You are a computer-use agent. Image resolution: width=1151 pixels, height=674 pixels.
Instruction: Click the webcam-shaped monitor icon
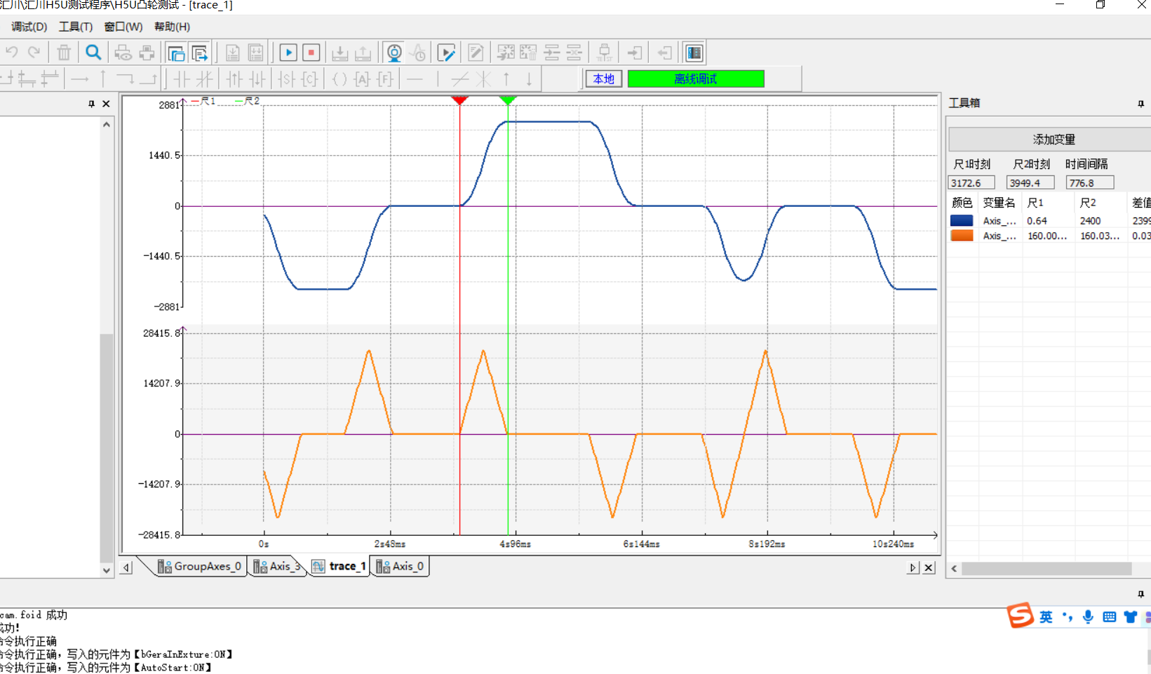pyautogui.click(x=394, y=53)
